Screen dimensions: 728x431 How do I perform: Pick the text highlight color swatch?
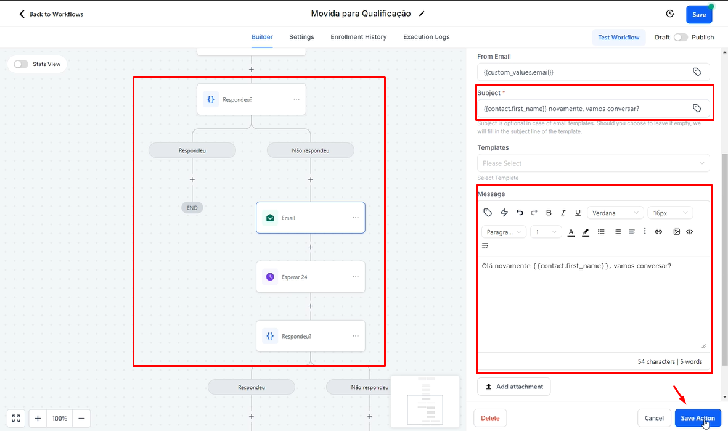[586, 232]
